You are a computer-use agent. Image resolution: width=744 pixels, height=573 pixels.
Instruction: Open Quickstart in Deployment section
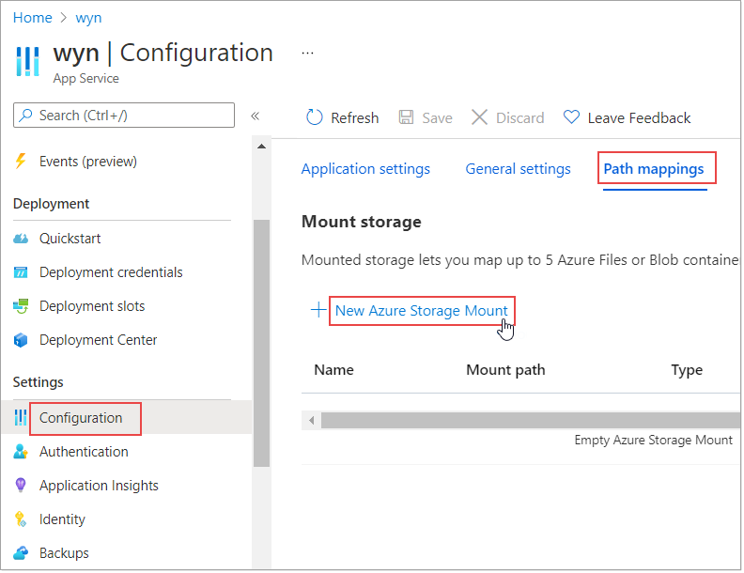point(70,238)
